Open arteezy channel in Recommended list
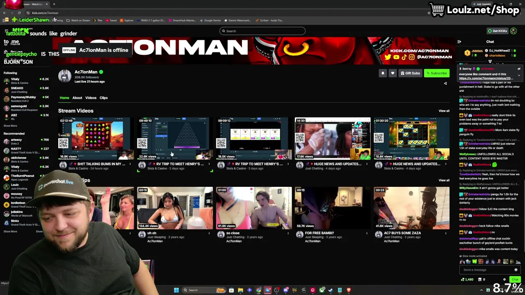This screenshot has height=295, width=525. click(26, 142)
